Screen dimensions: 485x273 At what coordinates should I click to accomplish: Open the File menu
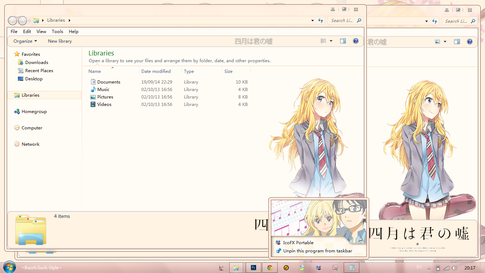click(x=14, y=32)
